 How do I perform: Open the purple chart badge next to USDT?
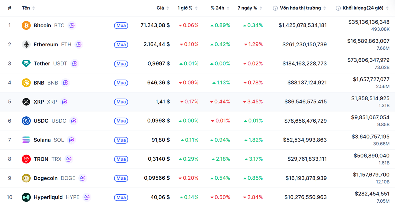click(75, 64)
